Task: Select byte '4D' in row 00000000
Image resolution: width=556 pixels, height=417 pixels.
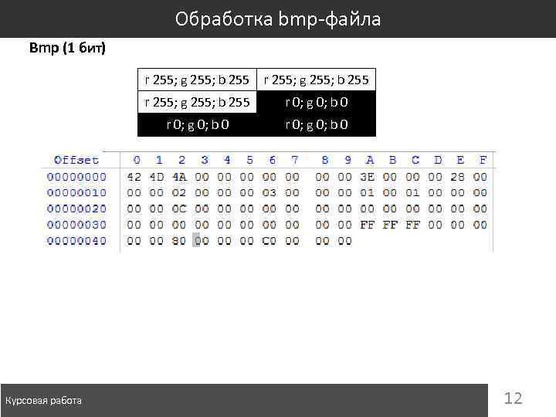Action: click(156, 177)
